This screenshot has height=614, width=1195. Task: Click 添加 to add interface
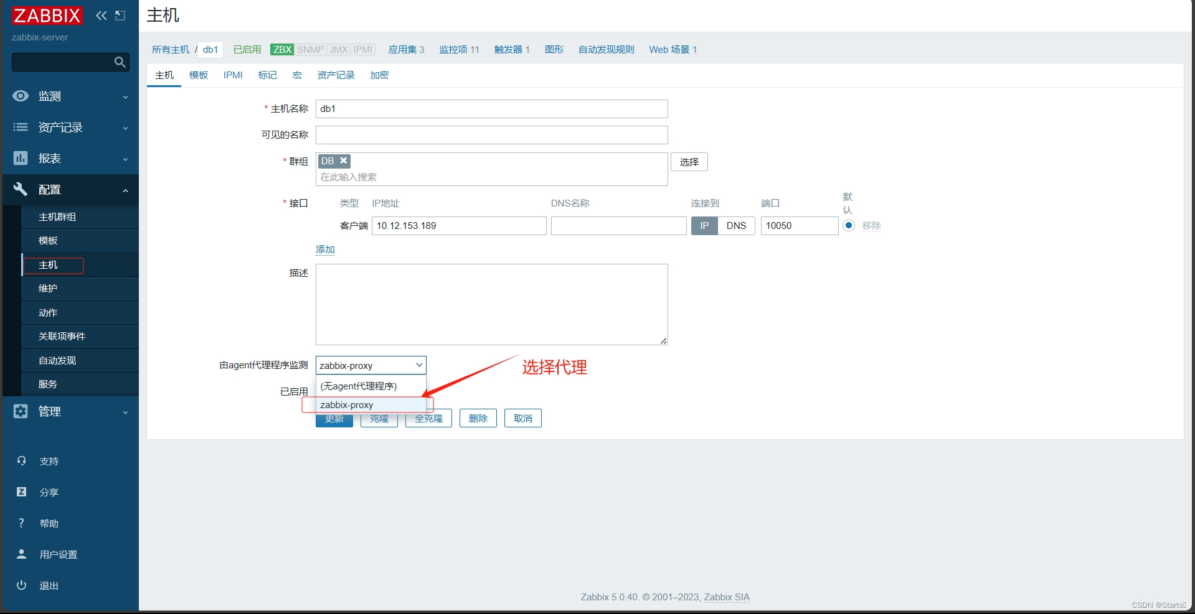click(325, 249)
